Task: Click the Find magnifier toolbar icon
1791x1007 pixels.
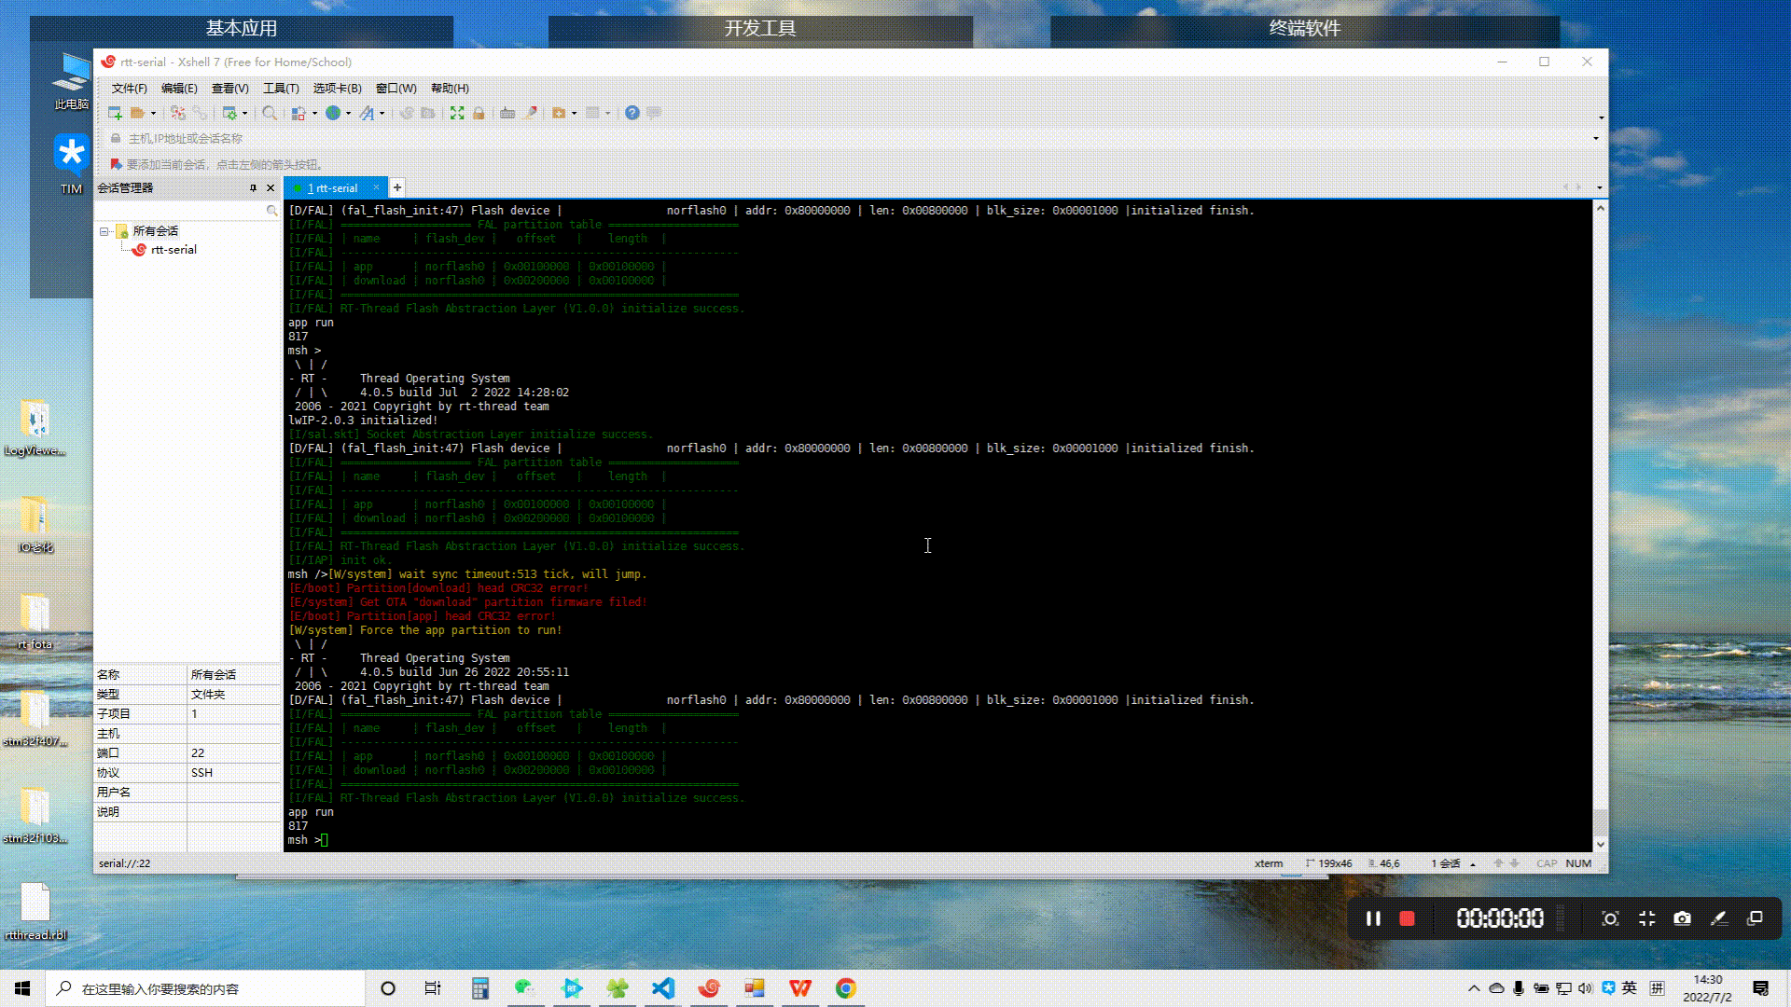Action: [x=270, y=113]
